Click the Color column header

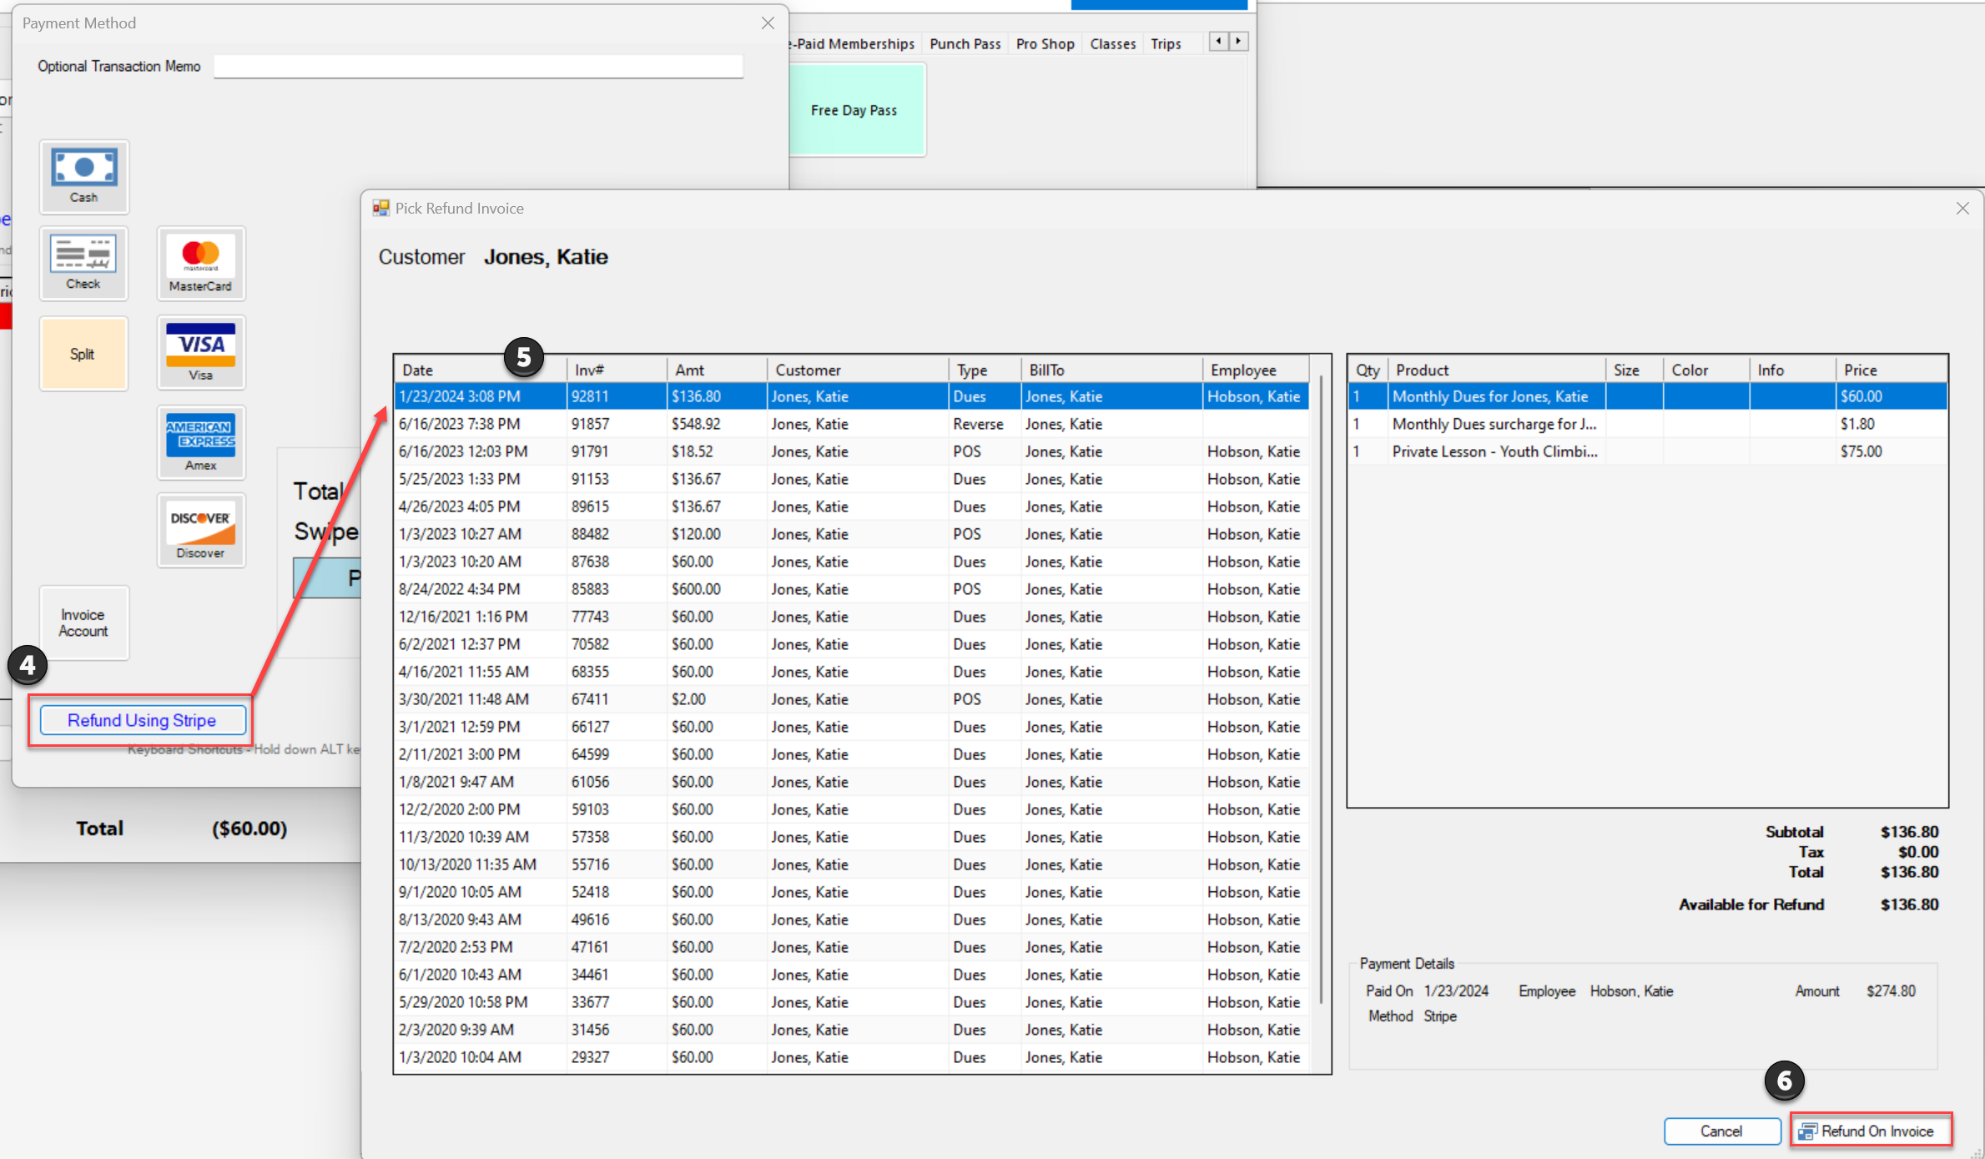pyautogui.click(x=1706, y=370)
